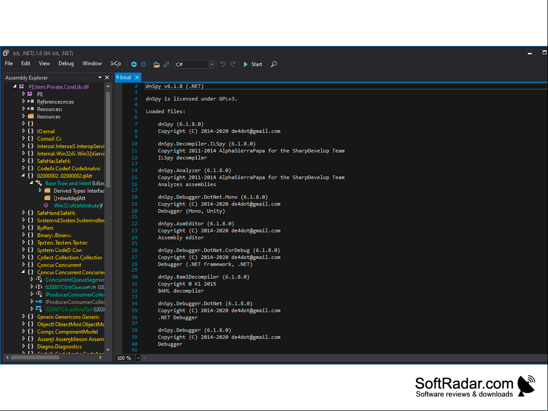Select the Collect.Collection.Collection namespace row
The width and height of the screenshot is (548, 411).
tap(70, 258)
